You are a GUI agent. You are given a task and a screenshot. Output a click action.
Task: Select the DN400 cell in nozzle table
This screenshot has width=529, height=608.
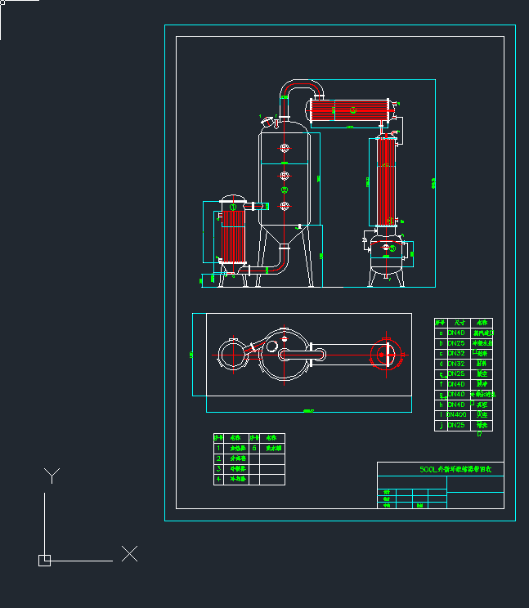tap(457, 414)
